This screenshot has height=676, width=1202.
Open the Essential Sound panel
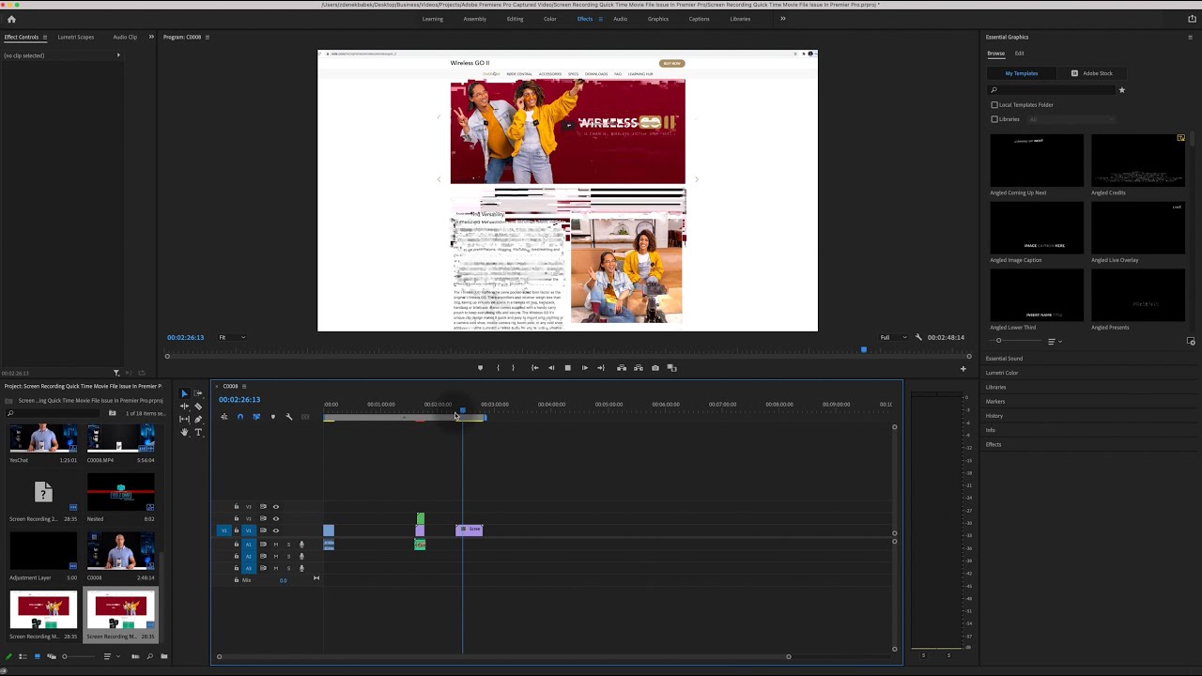pos(1004,359)
